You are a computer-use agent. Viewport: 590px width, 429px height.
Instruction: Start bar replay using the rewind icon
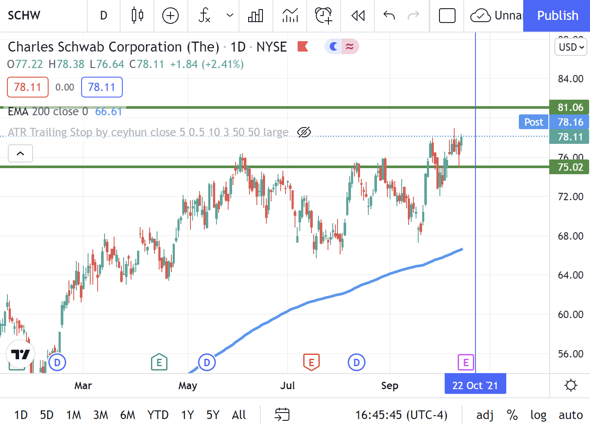tap(357, 16)
